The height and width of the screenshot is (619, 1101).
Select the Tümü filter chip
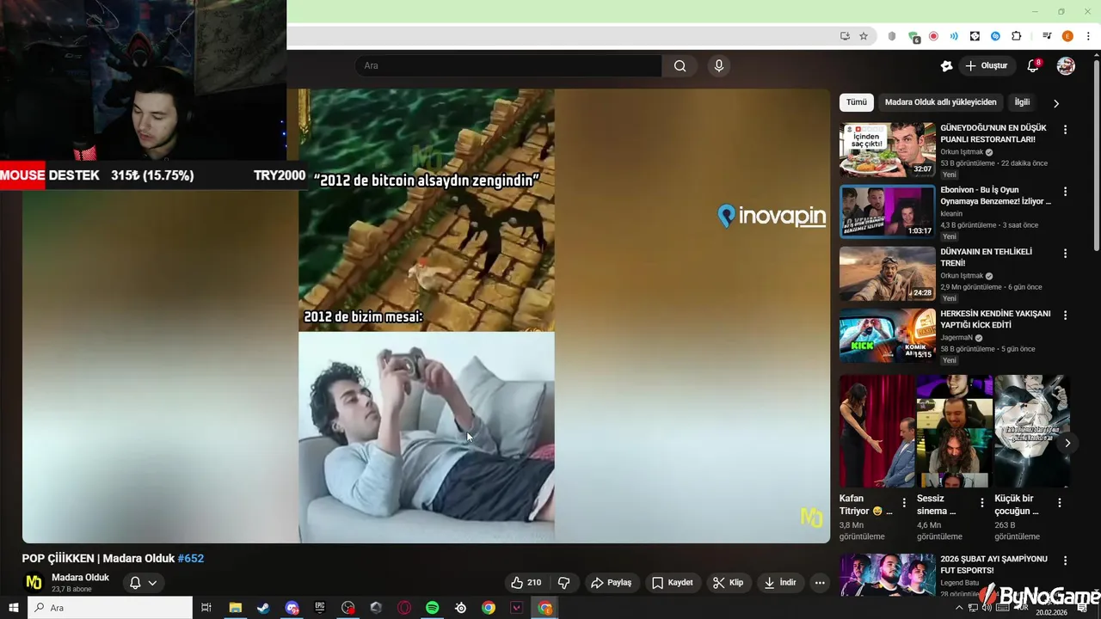857,102
